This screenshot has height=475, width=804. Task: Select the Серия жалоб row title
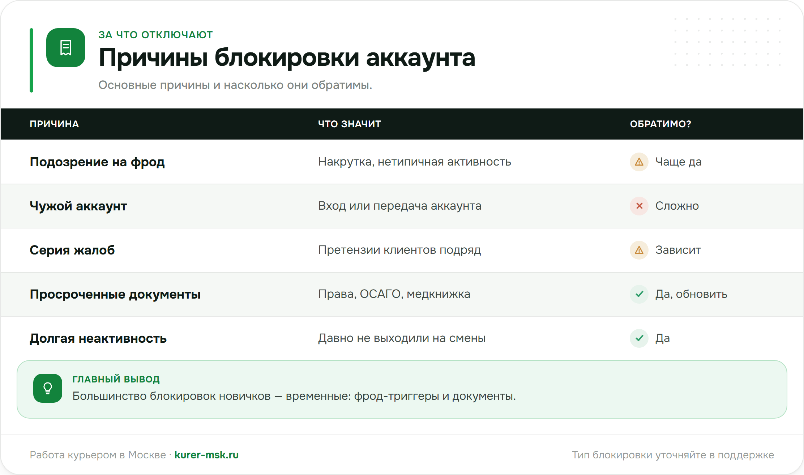coord(72,250)
